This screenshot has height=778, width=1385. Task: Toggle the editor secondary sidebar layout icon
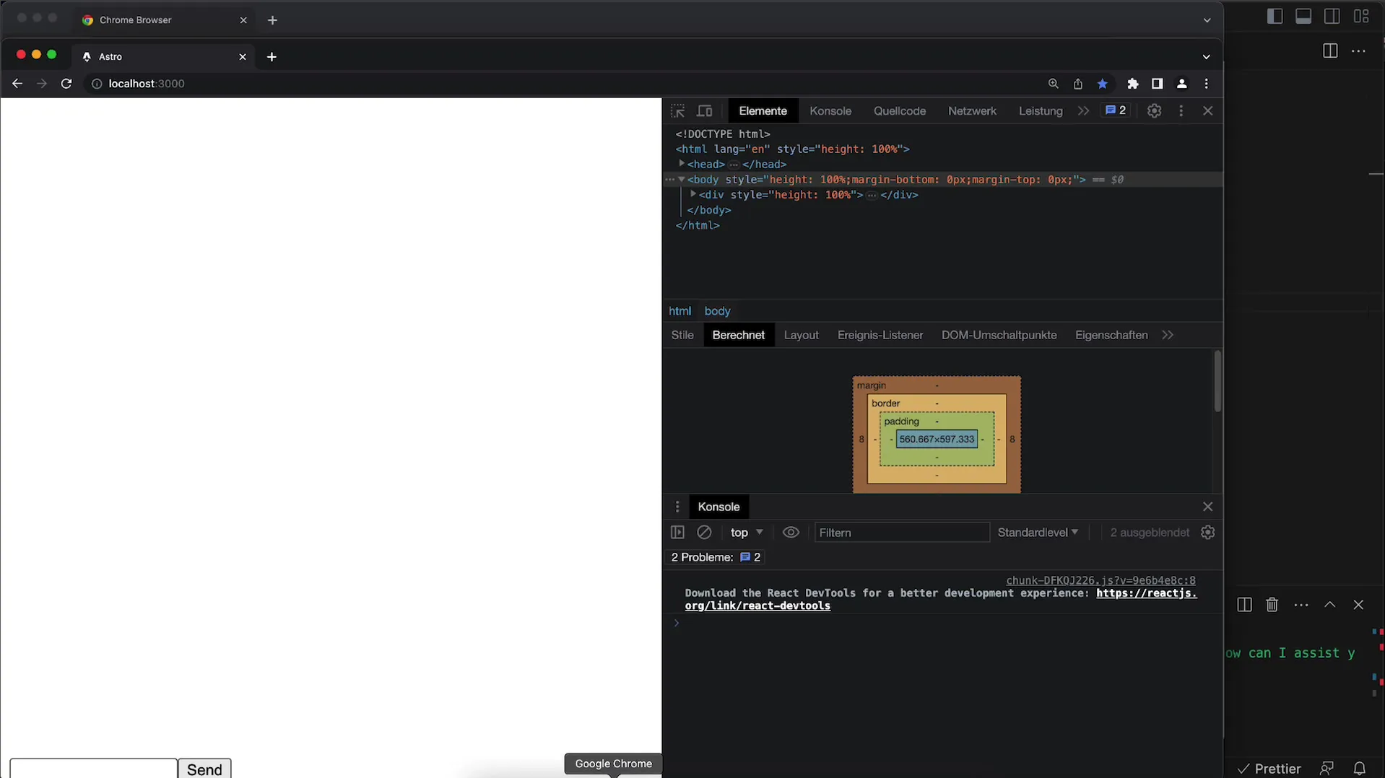(x=1332, y=17)
